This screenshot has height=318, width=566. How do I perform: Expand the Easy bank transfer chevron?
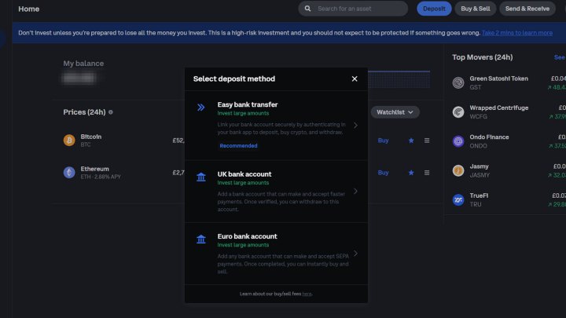[x=355, y=125]
